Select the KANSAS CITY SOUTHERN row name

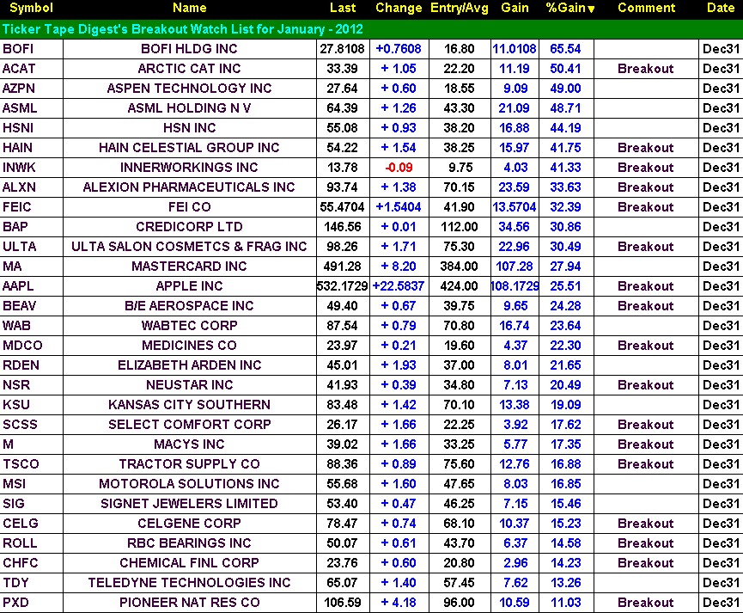(189, 405)
